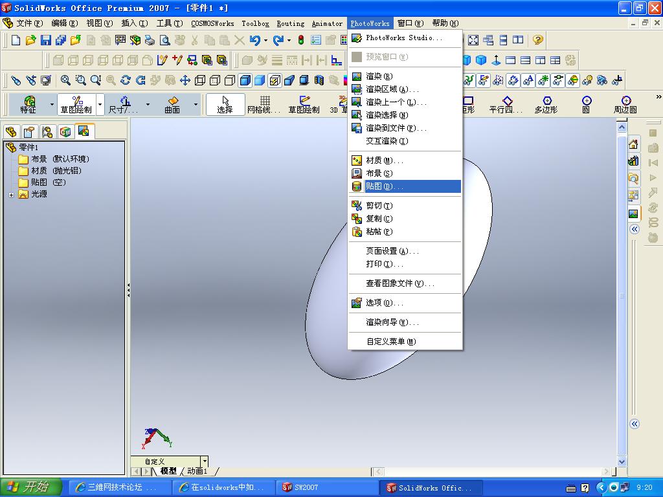
Task: Choose 贴图 from PhotoWorks menu
Action: (x=405, y=186)
